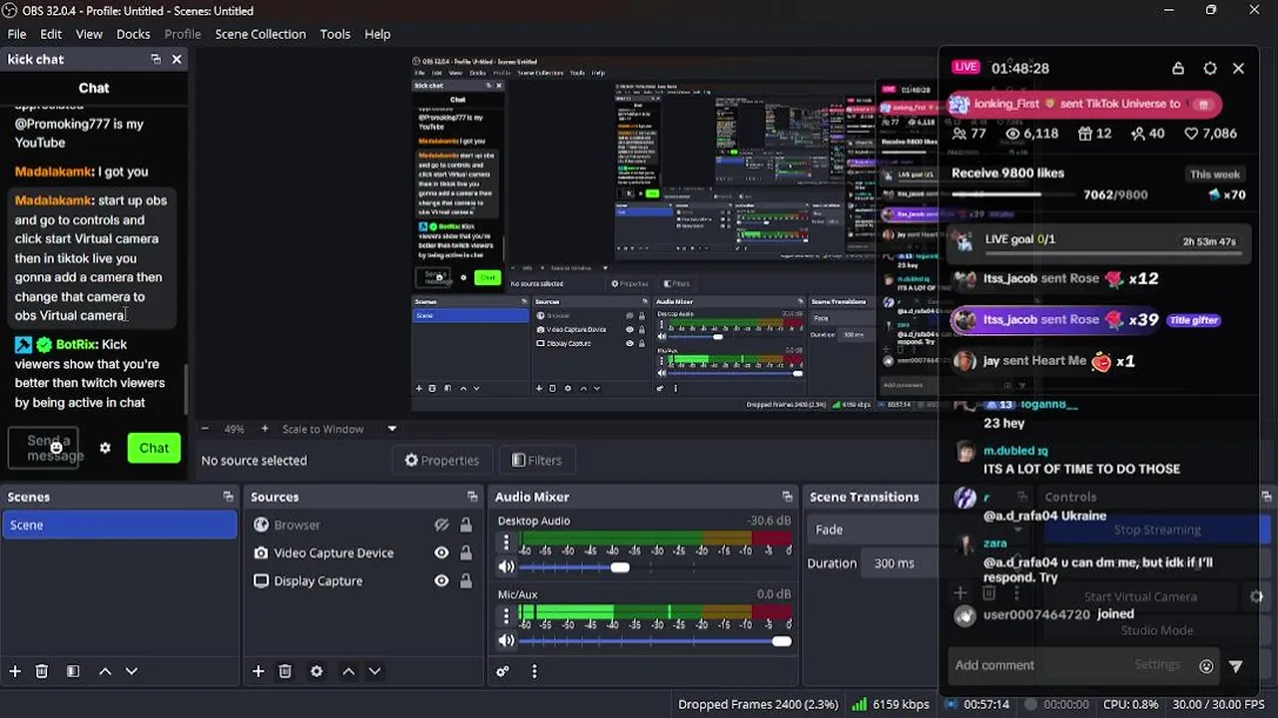Viewport: 1278px width, 718px height.
Task: Show the hidden Browser source
Action: (x=441, y=525)
